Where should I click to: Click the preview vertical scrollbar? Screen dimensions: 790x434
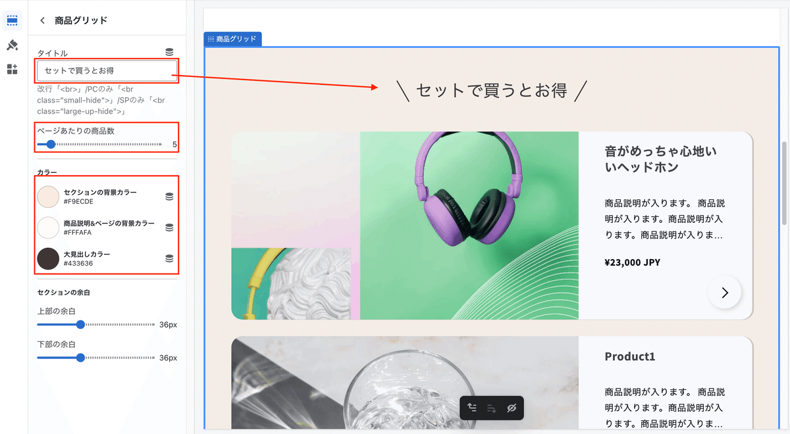coord(783,183)
